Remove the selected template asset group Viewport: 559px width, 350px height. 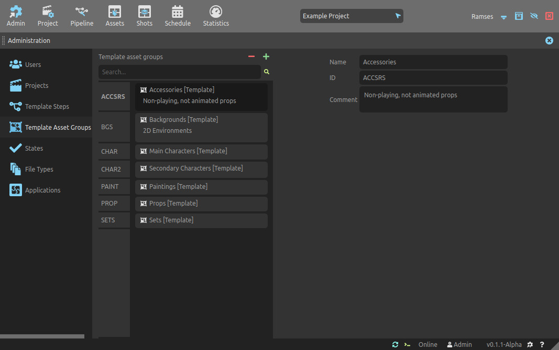[251, 57]
